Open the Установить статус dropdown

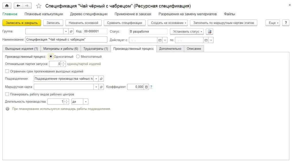pos(187,32)
